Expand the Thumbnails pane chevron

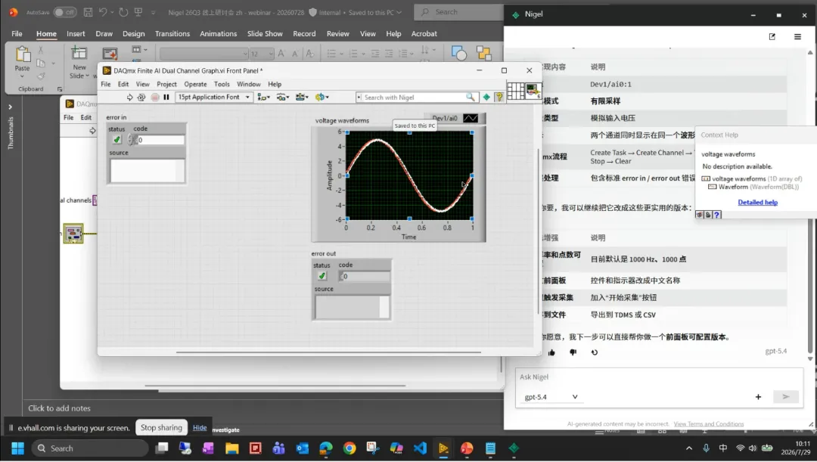click(x=10, y=107)
